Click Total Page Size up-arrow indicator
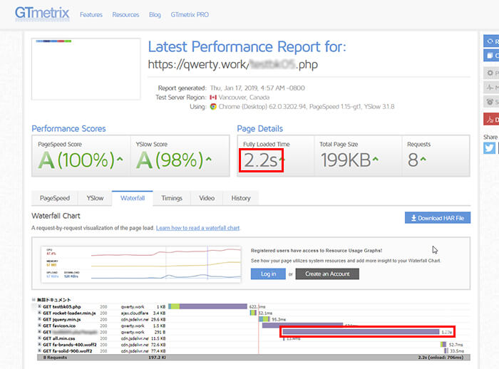499x369 pixels. [376, 158]
